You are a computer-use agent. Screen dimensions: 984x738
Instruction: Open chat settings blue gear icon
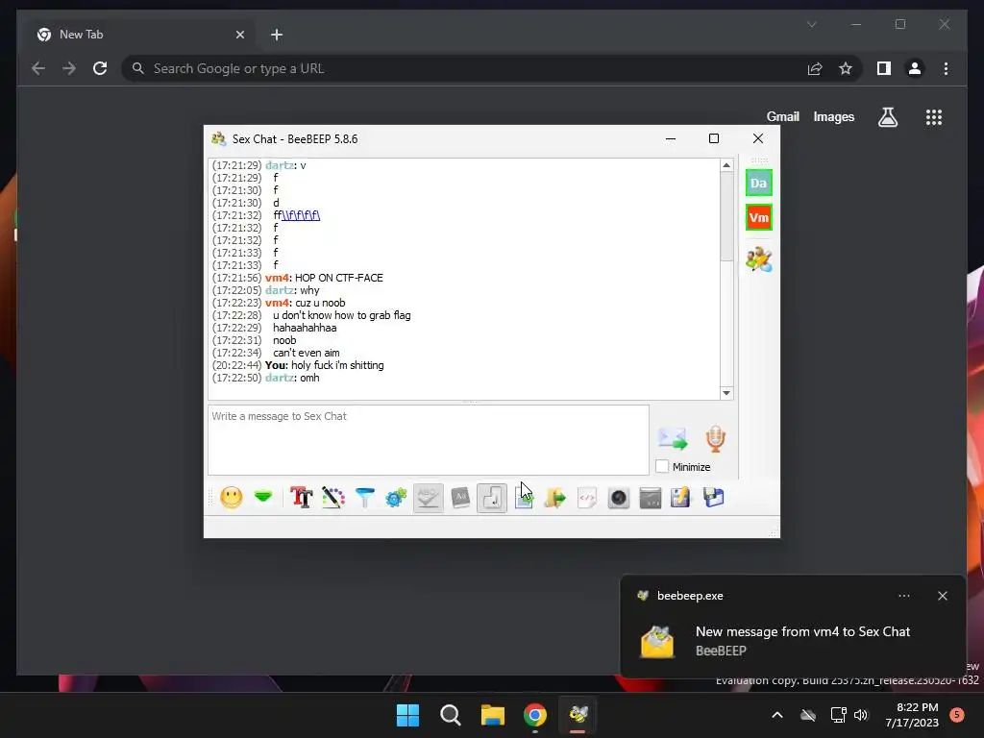click(x=396, y=498)
